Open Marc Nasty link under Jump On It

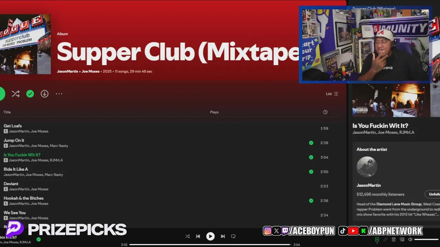59,146
